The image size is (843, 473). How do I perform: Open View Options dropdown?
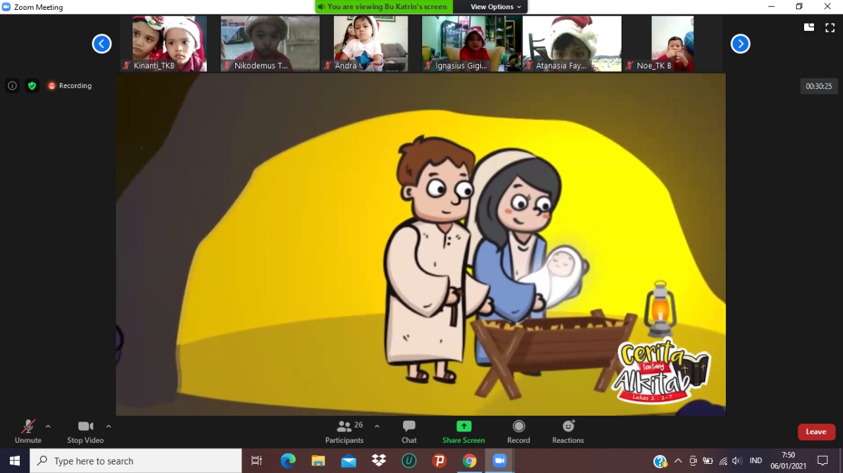[x=495, y=7]
